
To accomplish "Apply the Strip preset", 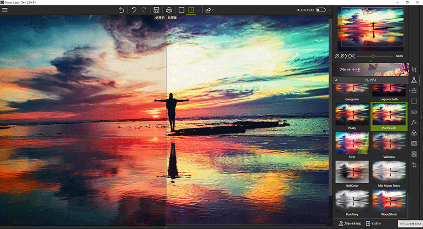I will (352, 145).
